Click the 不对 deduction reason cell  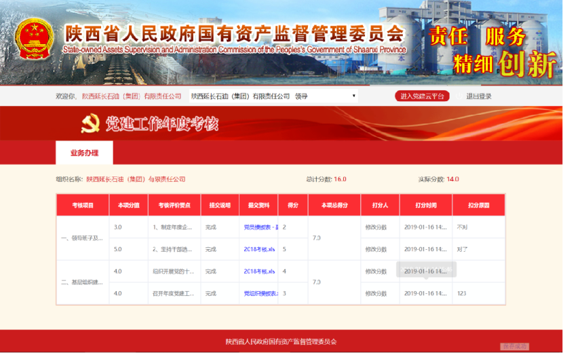(x=479, y=227)
